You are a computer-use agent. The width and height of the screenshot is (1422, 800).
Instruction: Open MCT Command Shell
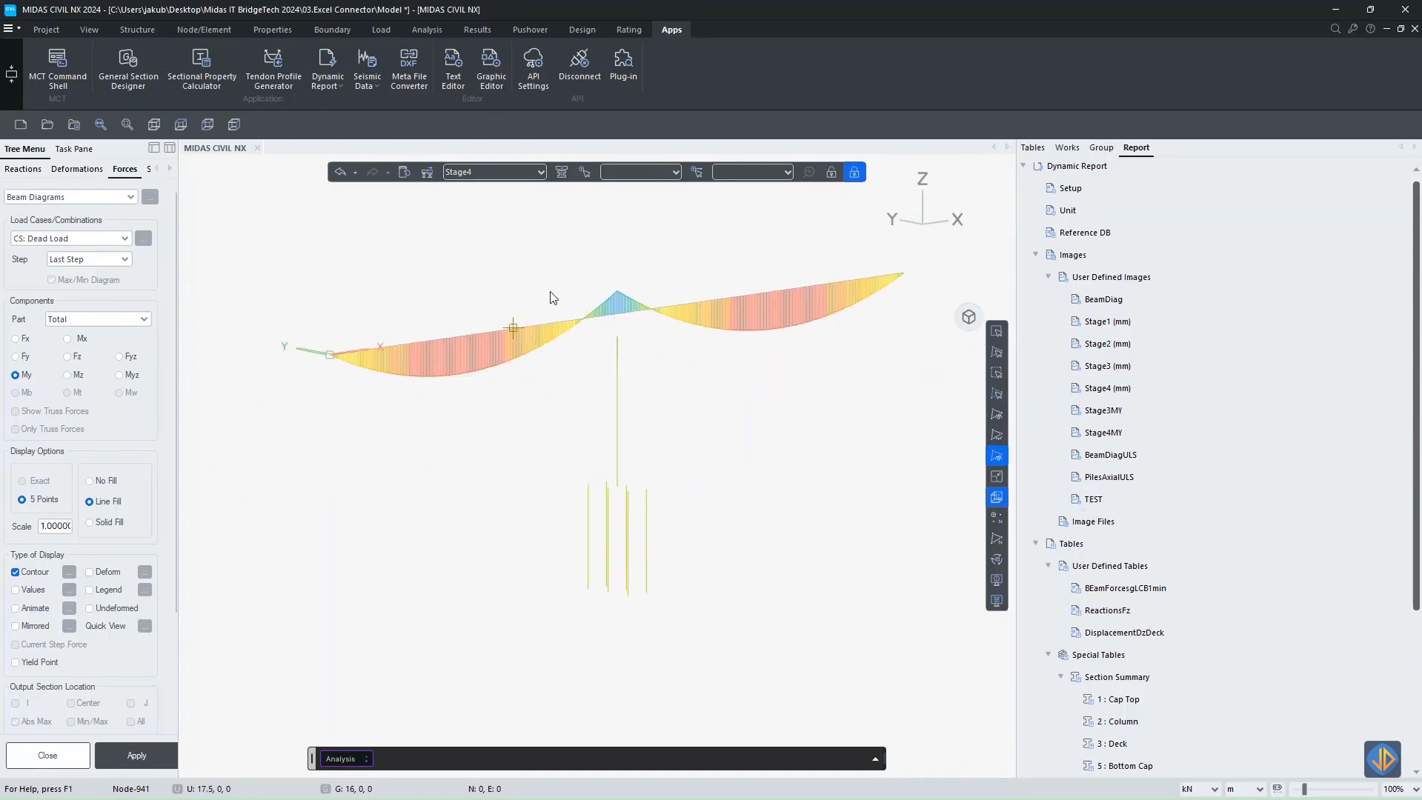pyautogui.click(x=57, y=68)
